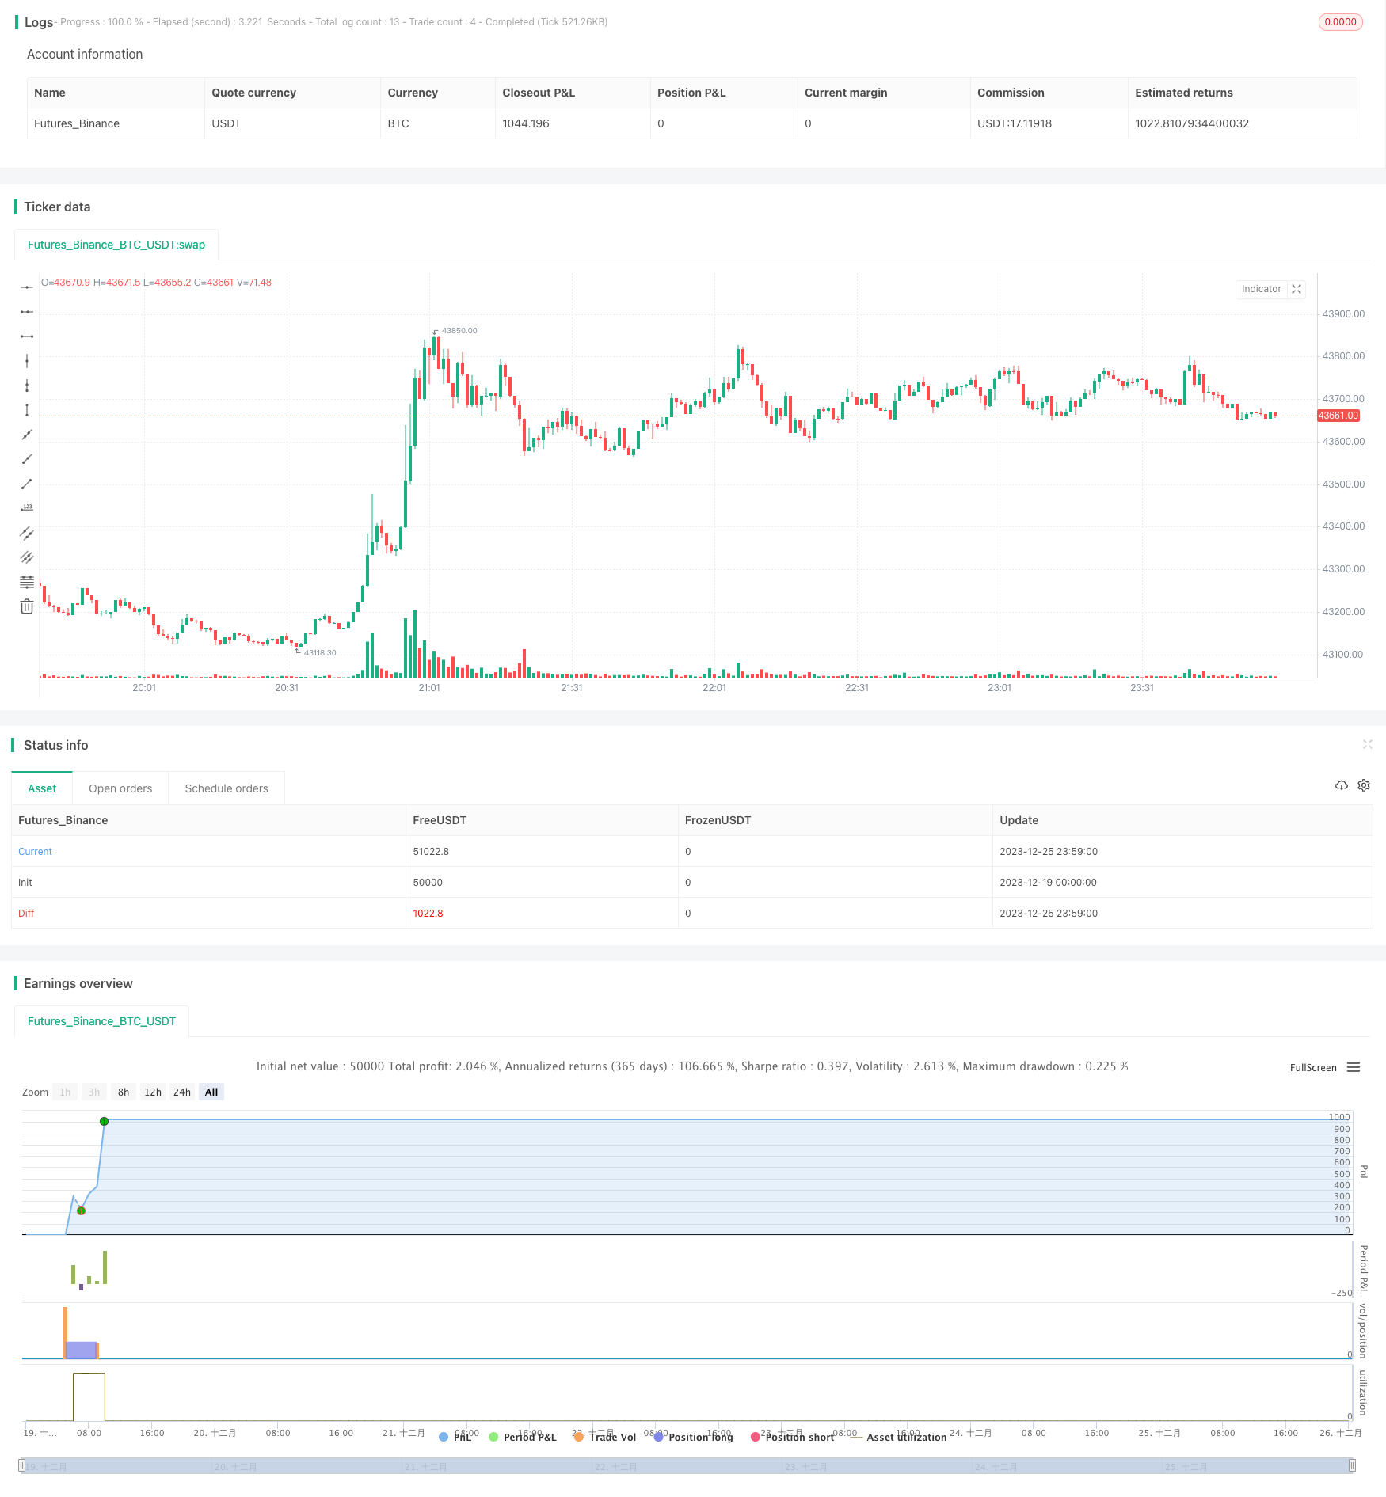Viewport: 1386px width, 1497px height.
Task: Click the right navigator range handle
Action: (x=1353, y=1465)
